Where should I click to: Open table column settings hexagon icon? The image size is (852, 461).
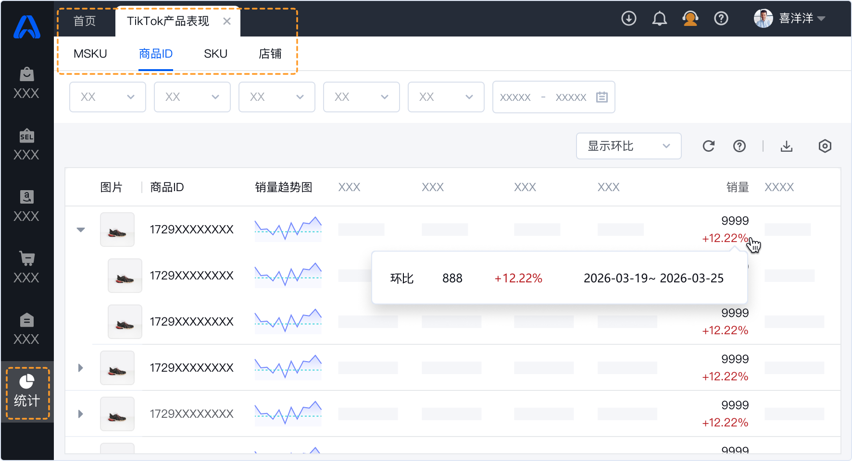tap(825, 146)
